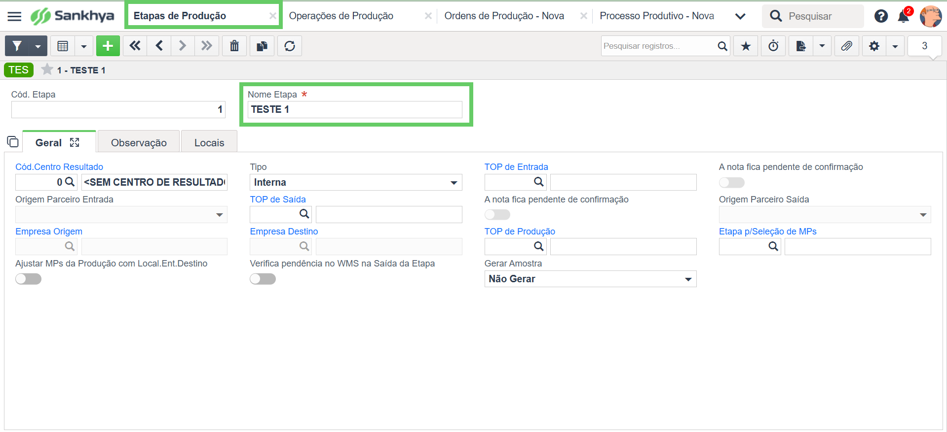Open Tipo dropdown showing Interna
The width and height of the screenshot is (947, 432).
pos(356,182)
